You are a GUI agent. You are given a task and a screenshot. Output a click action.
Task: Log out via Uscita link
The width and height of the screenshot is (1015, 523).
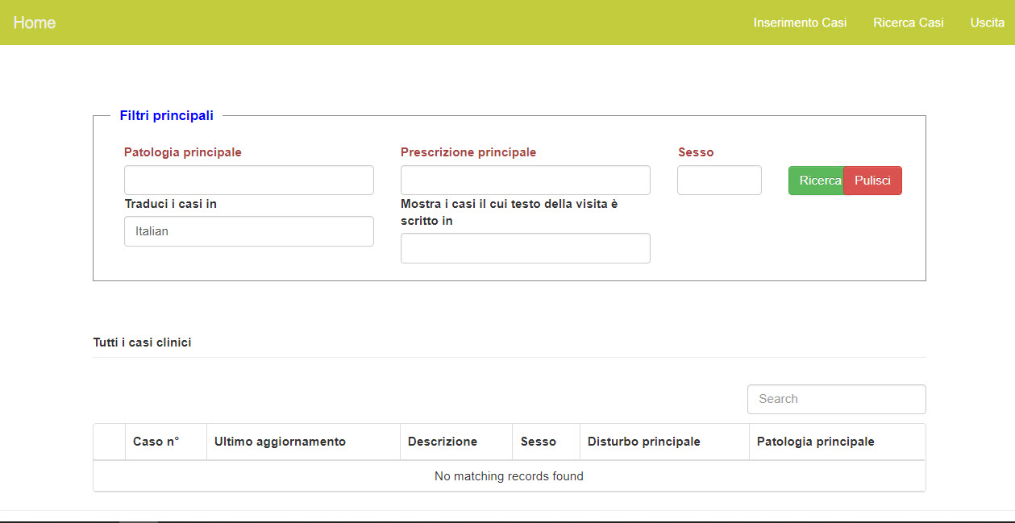[x=987, y=23]
